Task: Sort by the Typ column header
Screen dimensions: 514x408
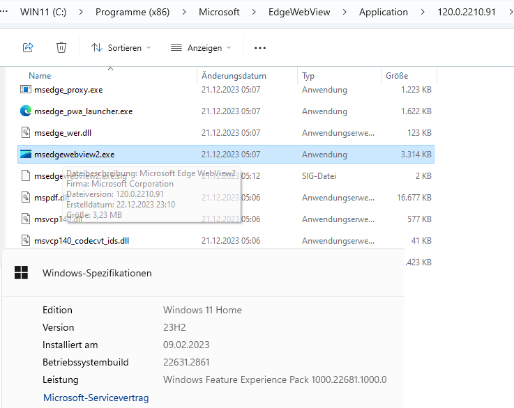Action: click(x=308, y=76)
